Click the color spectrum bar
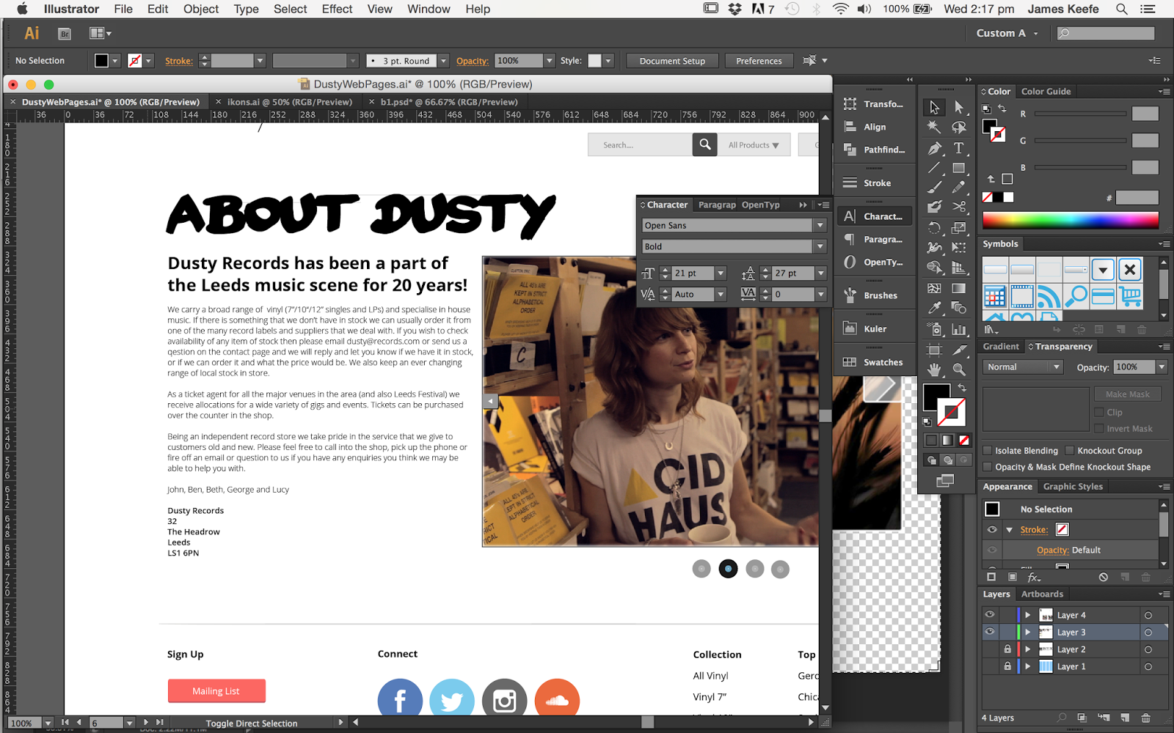 [x=1071, y=220]
